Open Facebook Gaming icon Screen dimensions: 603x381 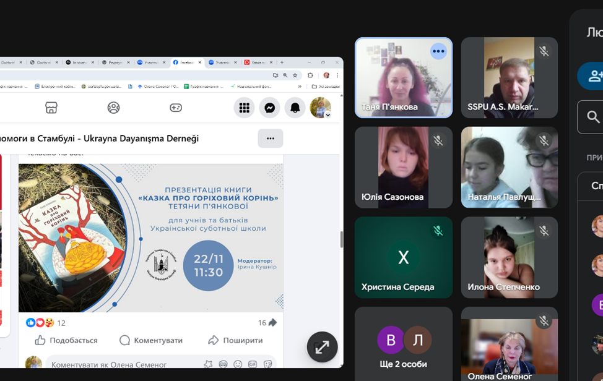pos(176,108)
